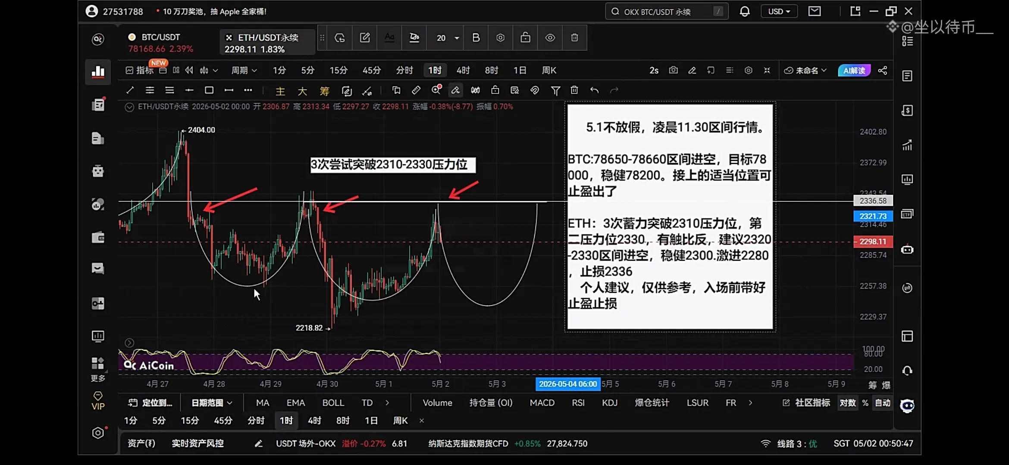
Task: Toggle the KDJ sub-indicator
Action: coord(610,403)
